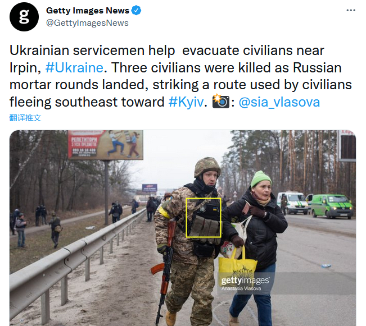
Task: Click the red billboard in the photo
Action: tap(106, 145)
